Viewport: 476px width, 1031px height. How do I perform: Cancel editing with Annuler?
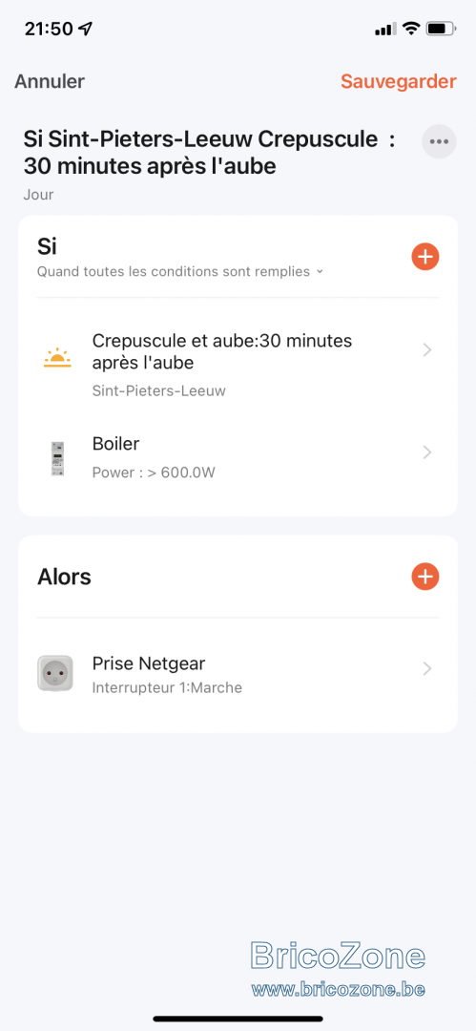pyautogui.click(x=50, y=81)
